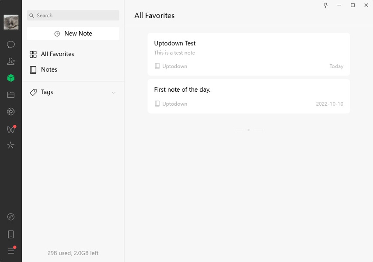
Task: Click the Search input field
Action: tap(73, 15)
